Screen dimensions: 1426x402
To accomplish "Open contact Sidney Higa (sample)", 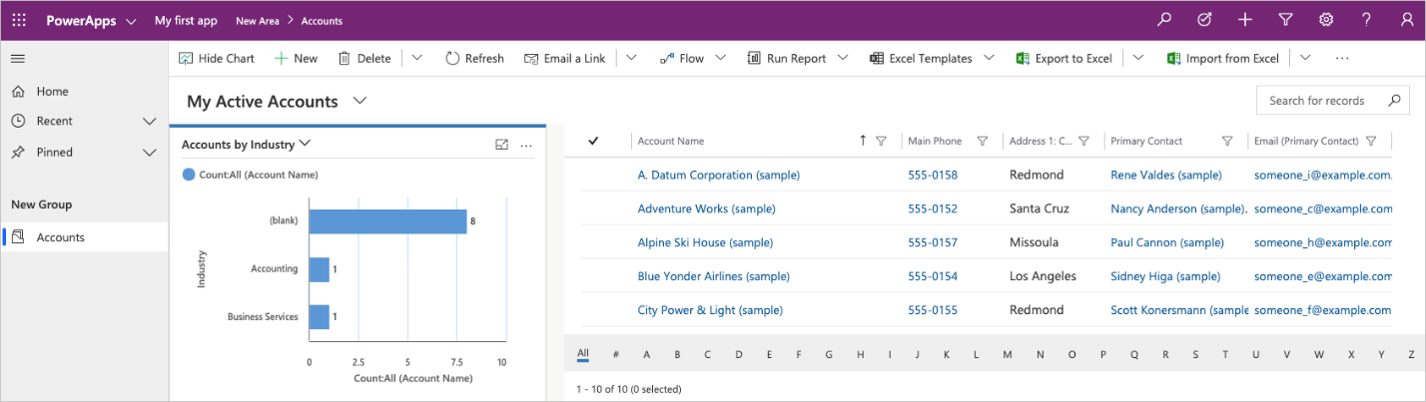I will 1166,276.
